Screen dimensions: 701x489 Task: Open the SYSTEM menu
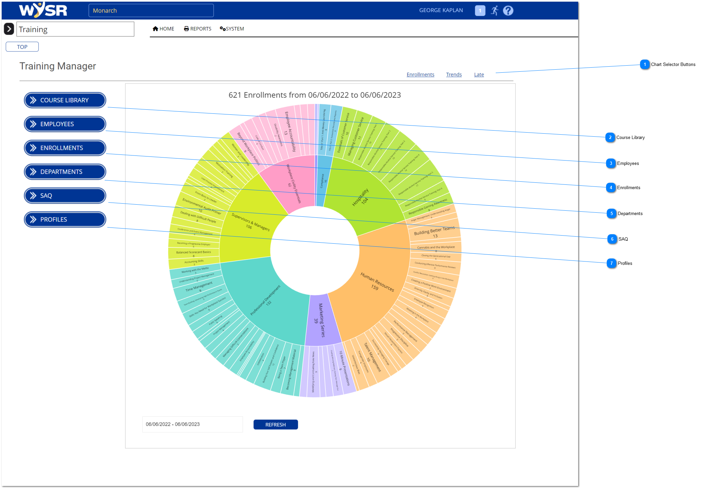click(x=232, y=29)
